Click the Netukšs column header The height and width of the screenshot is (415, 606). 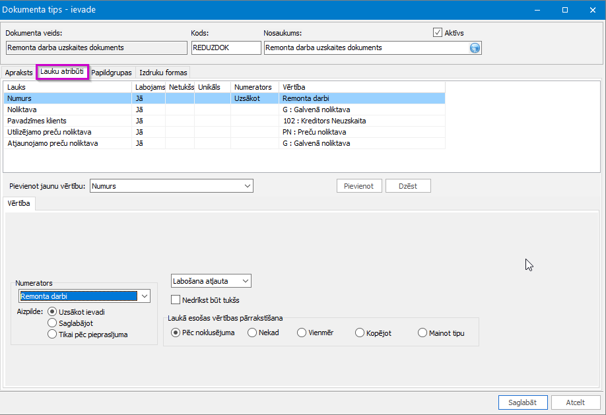(180, 87)
